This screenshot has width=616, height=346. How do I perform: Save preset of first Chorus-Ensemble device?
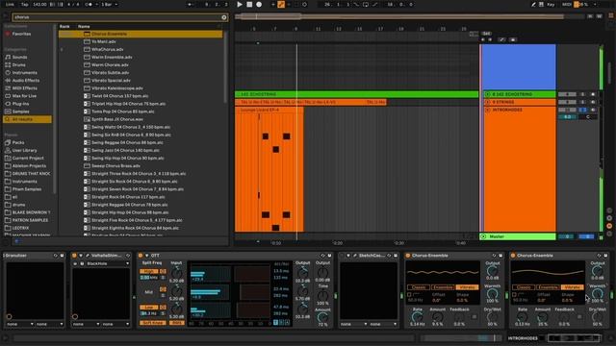pyautogui.click(x=500, y=256)
